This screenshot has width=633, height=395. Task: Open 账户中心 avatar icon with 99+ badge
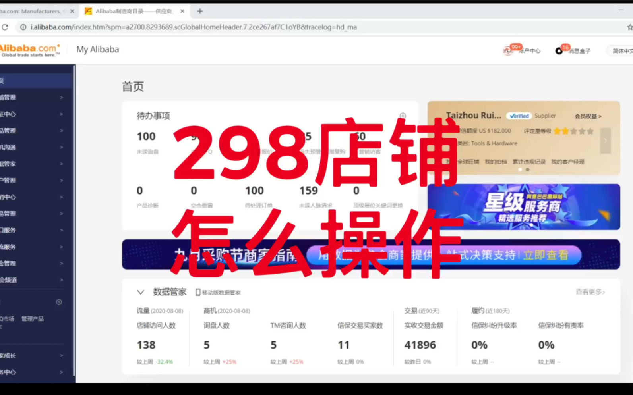508,50
